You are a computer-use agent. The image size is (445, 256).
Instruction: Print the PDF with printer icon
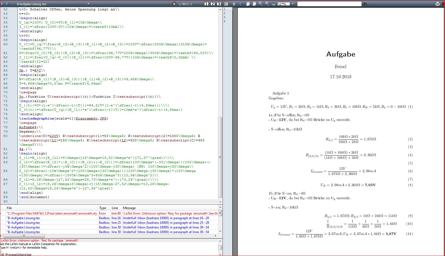click(438, 4)
